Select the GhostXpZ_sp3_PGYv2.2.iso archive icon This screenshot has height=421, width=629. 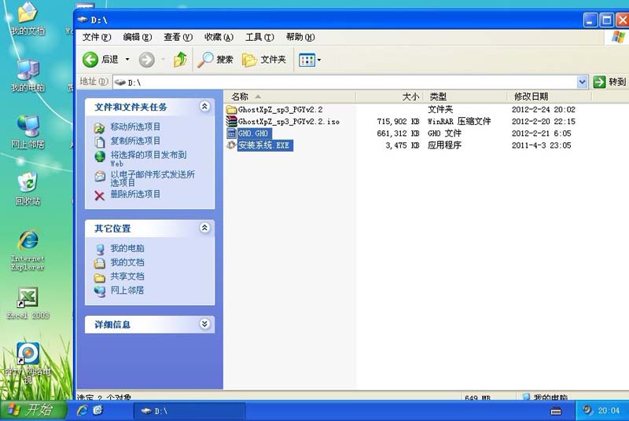[x=231, y=122]
